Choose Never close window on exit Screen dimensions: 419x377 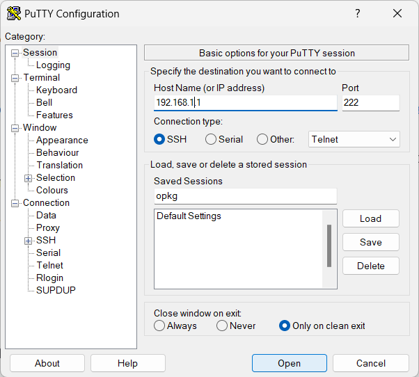[x=222, y=326]
